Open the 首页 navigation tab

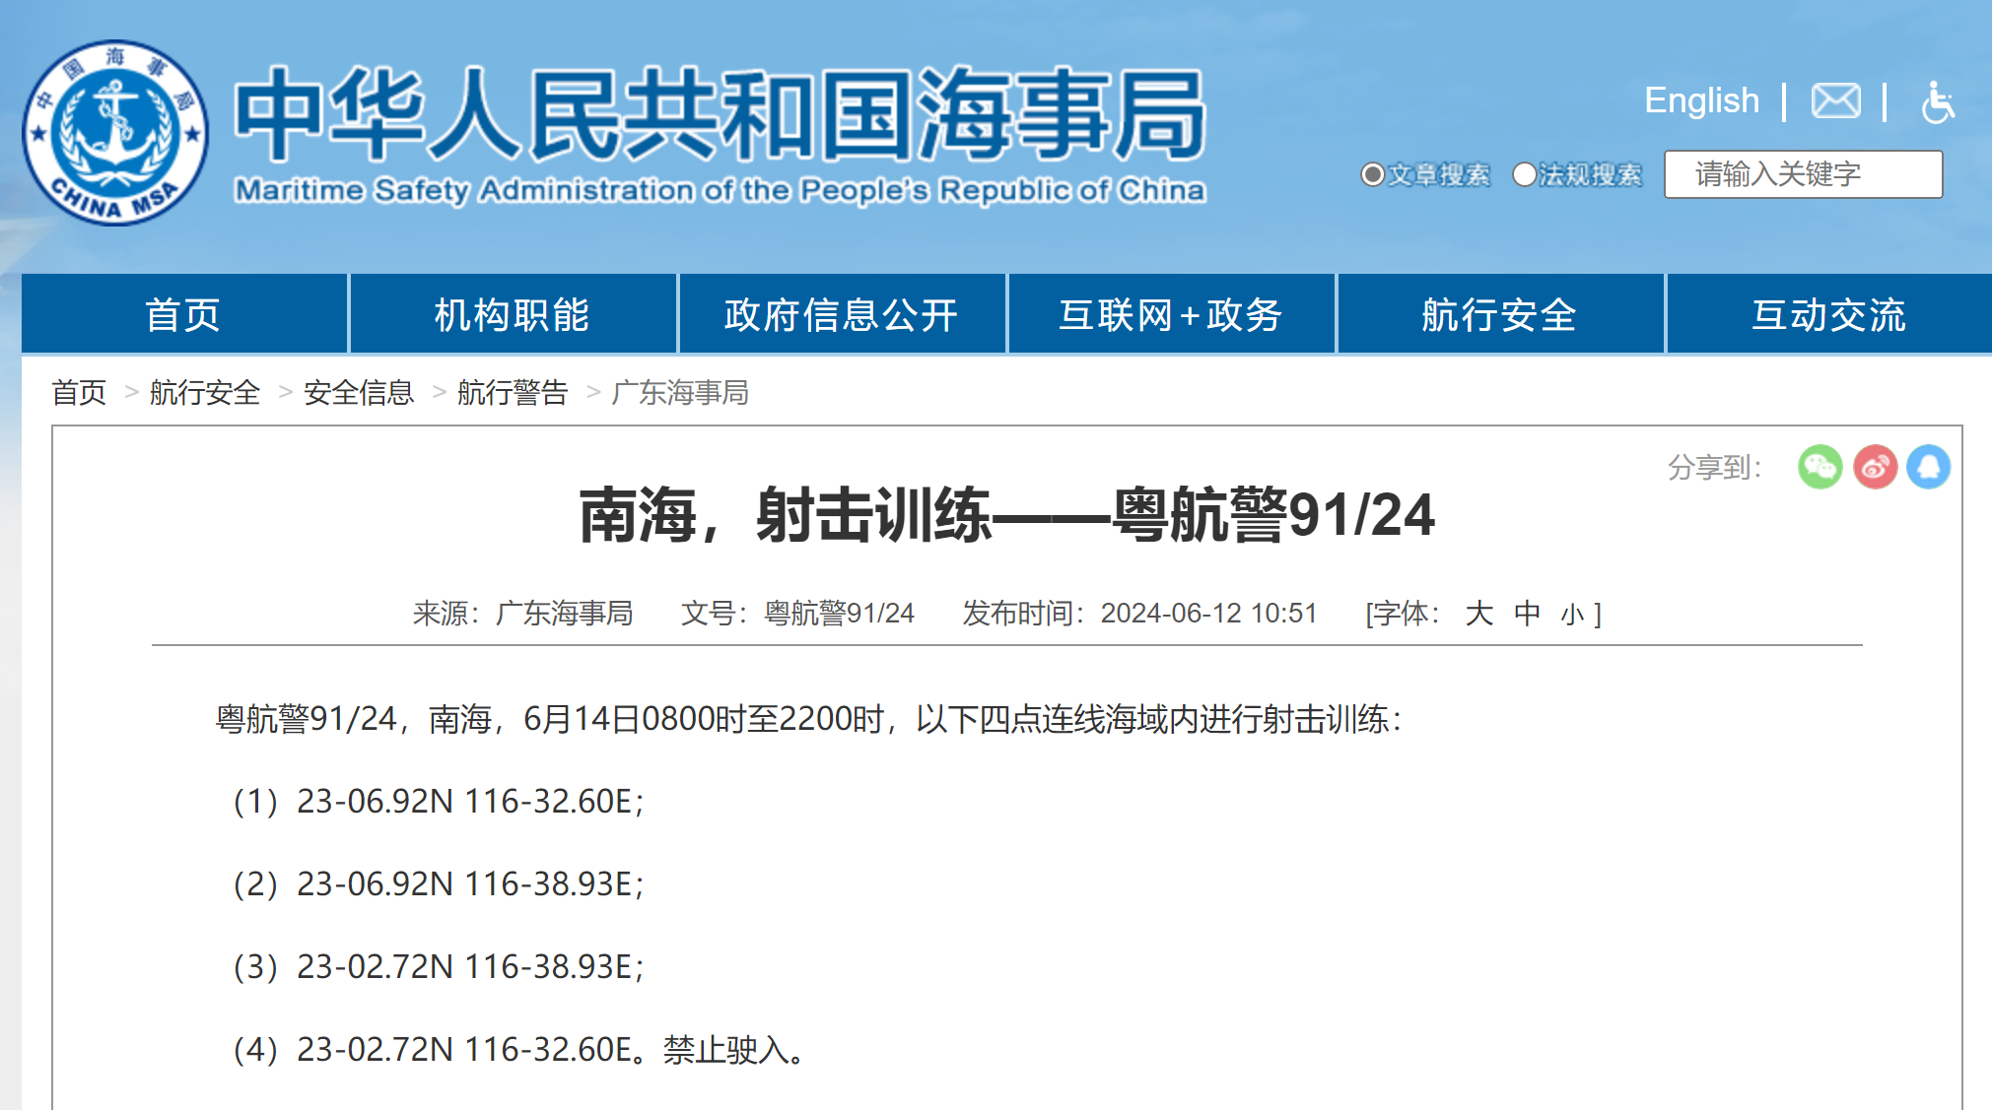click(x=183, y=314)
